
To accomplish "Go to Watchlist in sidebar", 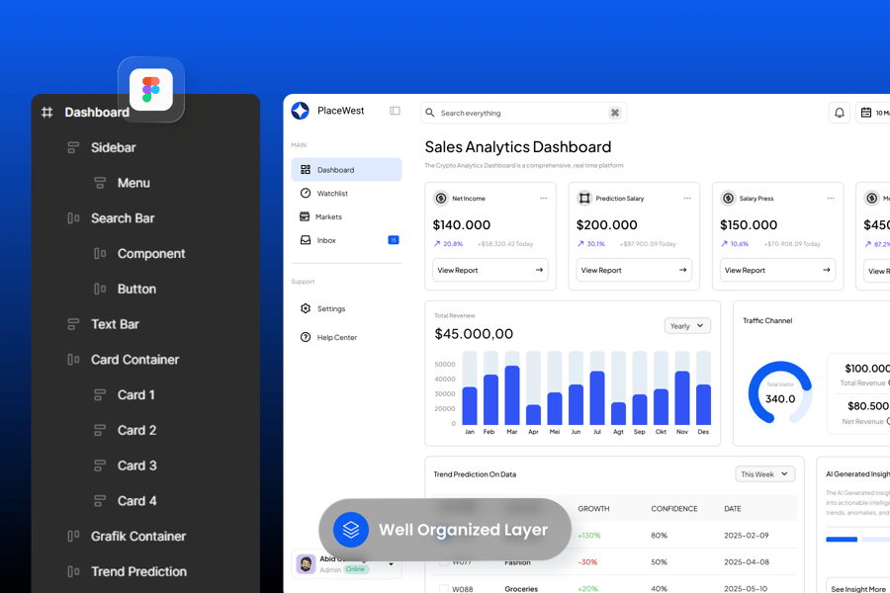I will (331, 194).
